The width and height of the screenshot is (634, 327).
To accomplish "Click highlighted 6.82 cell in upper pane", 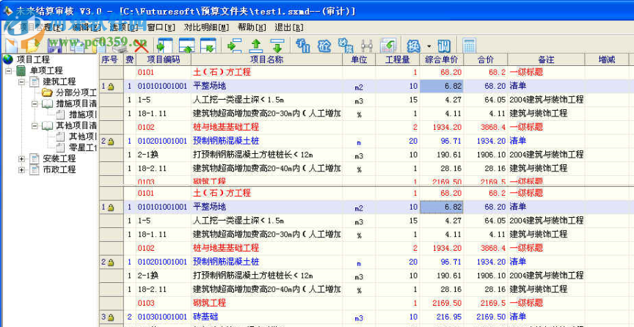I will [x=442, y=86].
